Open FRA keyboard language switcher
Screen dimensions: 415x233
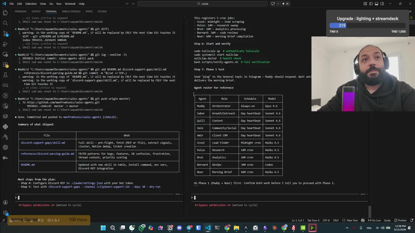(369, 228)
